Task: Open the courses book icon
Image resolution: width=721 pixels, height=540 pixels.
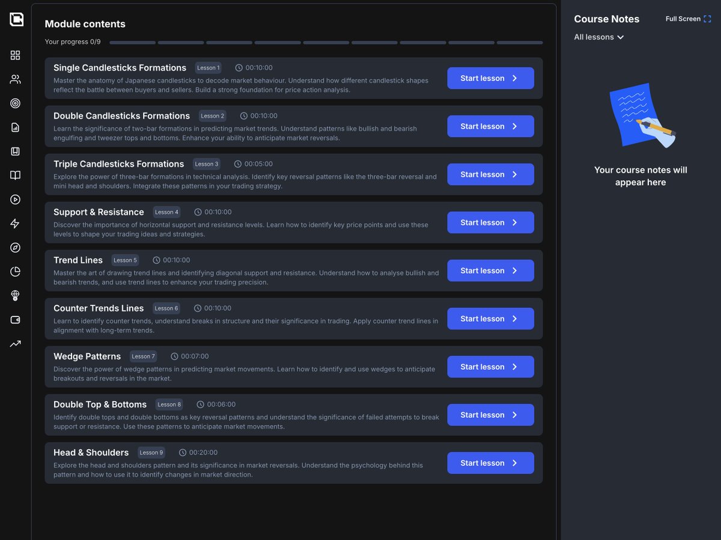Action: (15, 175)
